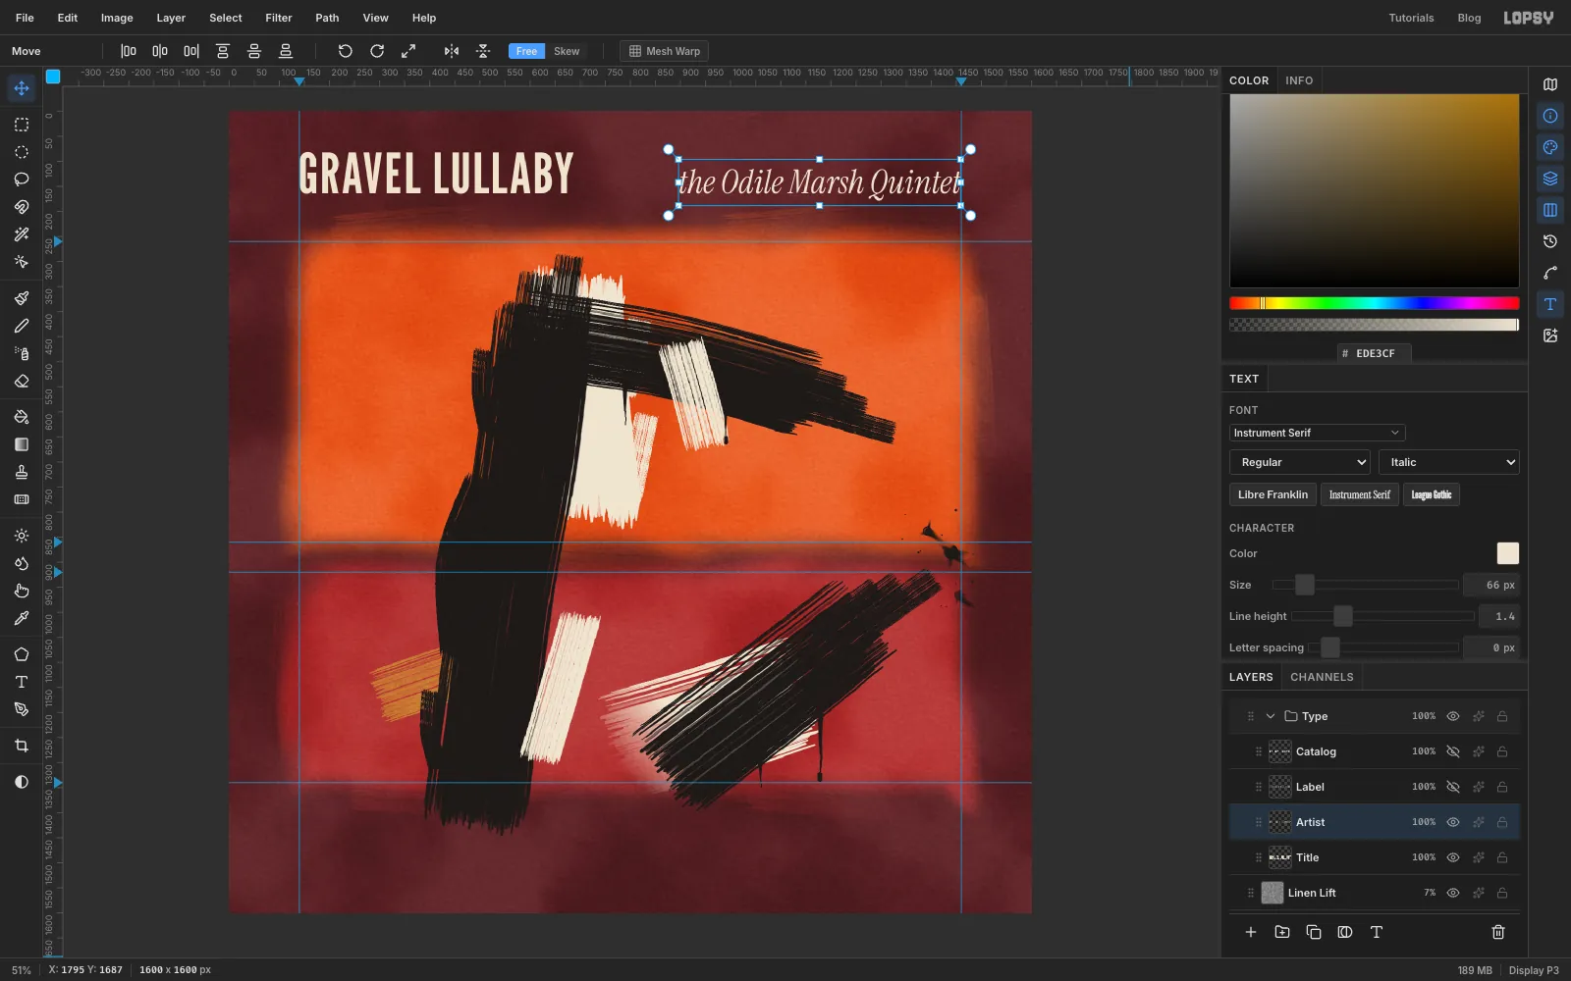Open the layers panel icon in sidebar
This screenshot has height=981, width=1571.
click(x=1550, y=179)
